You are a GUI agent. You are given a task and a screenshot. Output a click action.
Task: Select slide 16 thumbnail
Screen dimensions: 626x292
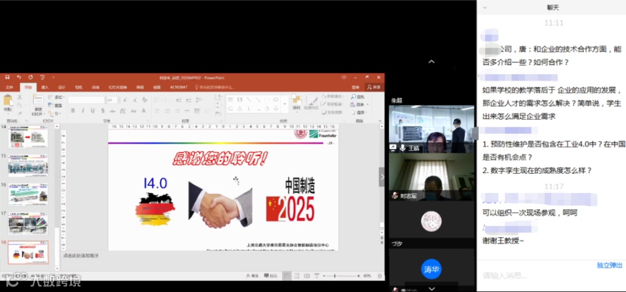[28, 194]
